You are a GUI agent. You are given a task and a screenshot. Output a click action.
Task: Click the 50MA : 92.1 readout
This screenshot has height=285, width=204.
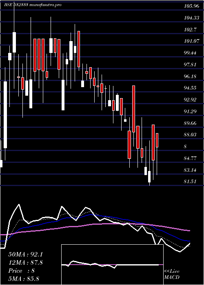(25, 254)
